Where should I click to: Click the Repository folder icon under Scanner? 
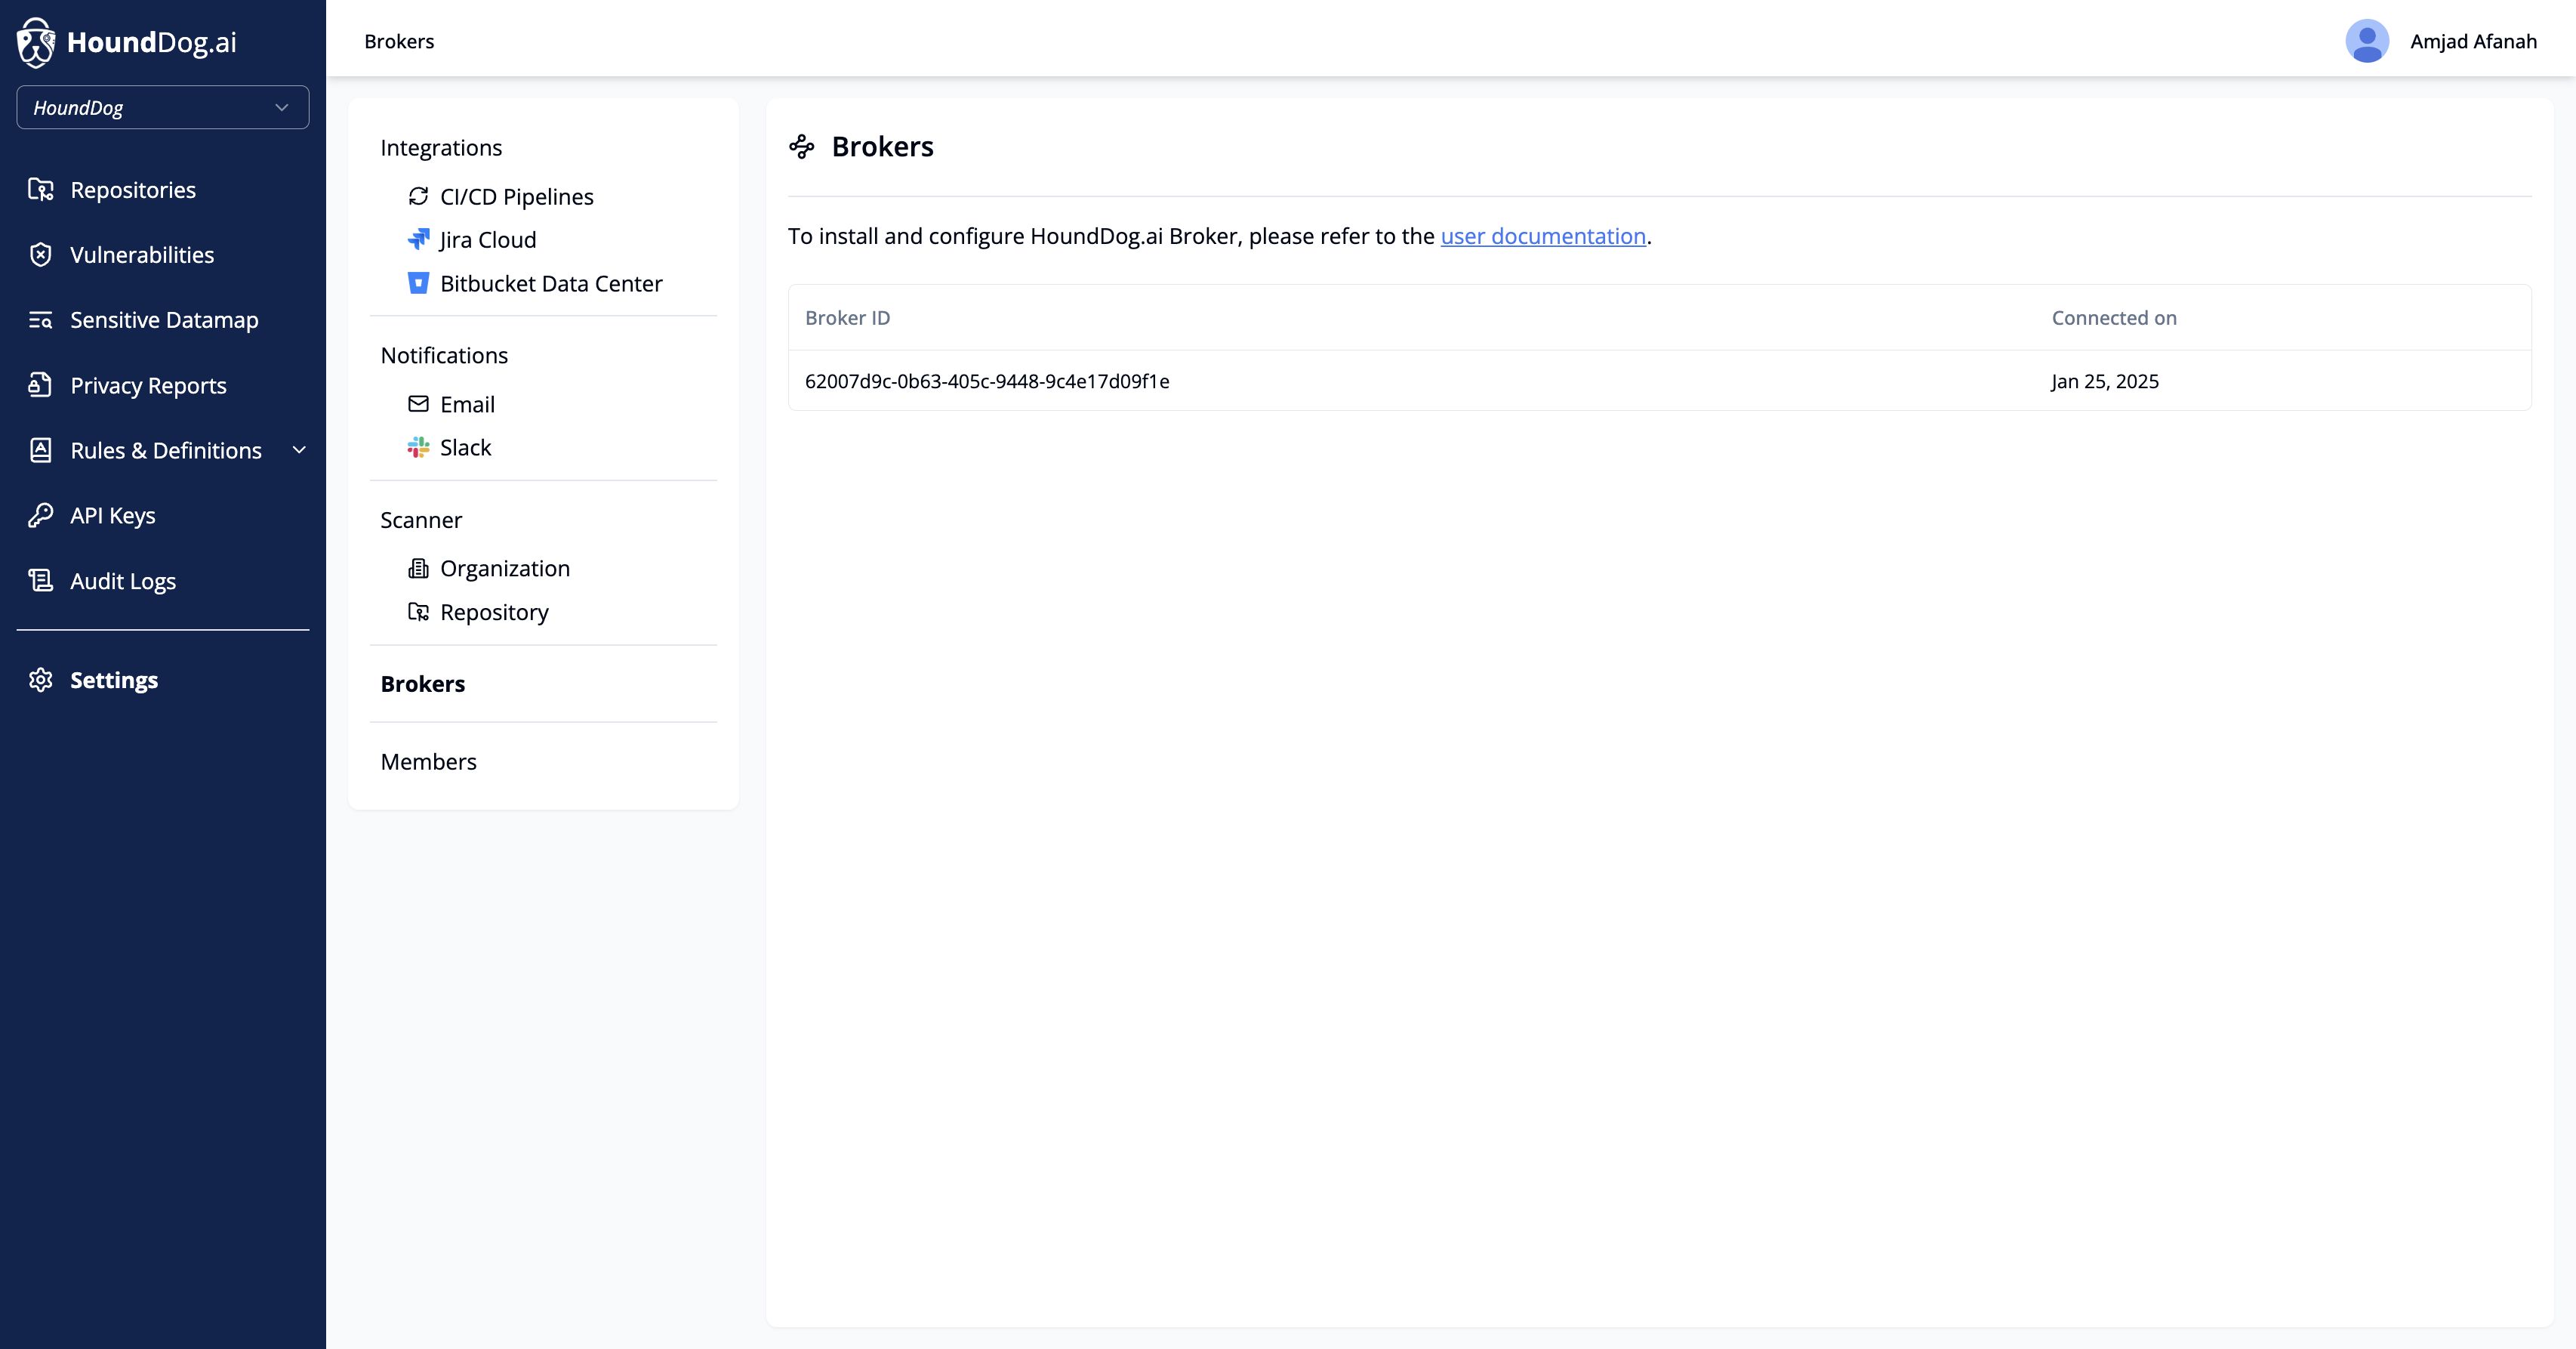click(x=418, y=612)
